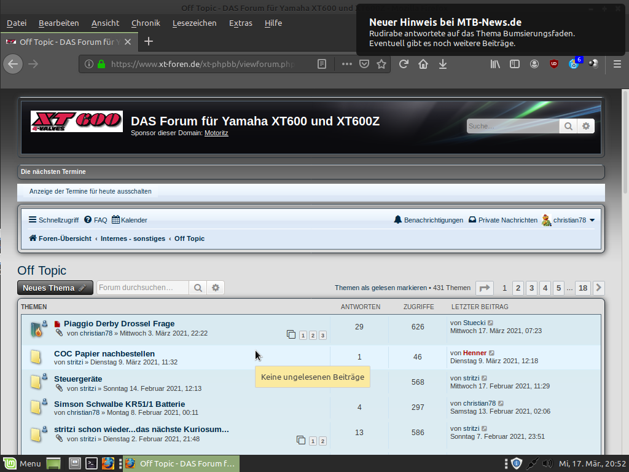This screenshot has height=472, width=629.
Task: Toggle 'Anzeige der Termine für heute ausschalten'
Action: click(90, 191)
